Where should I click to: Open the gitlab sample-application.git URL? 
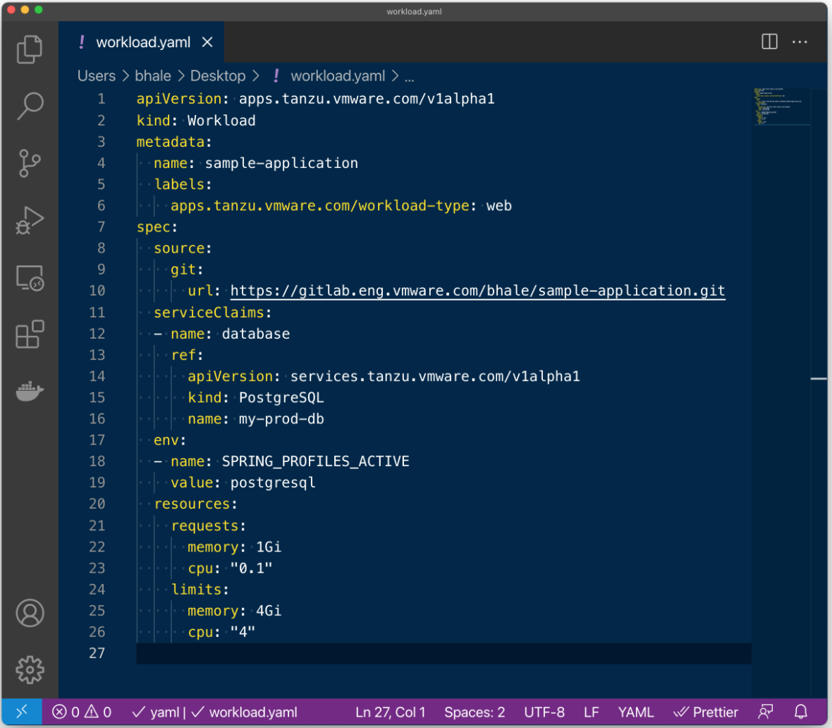477,291
